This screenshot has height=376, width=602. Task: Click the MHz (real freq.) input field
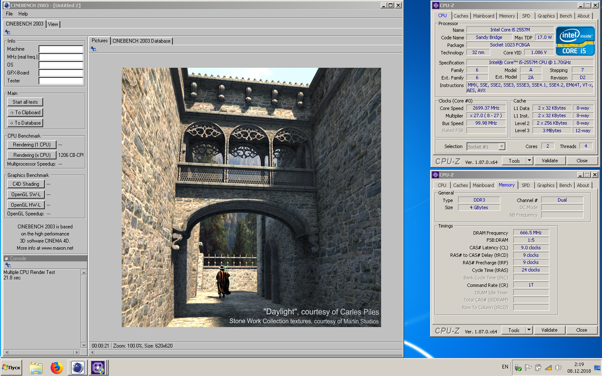point(61,57)
